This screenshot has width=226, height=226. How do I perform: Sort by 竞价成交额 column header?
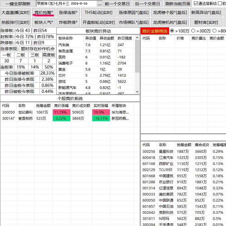coord(81,106)
